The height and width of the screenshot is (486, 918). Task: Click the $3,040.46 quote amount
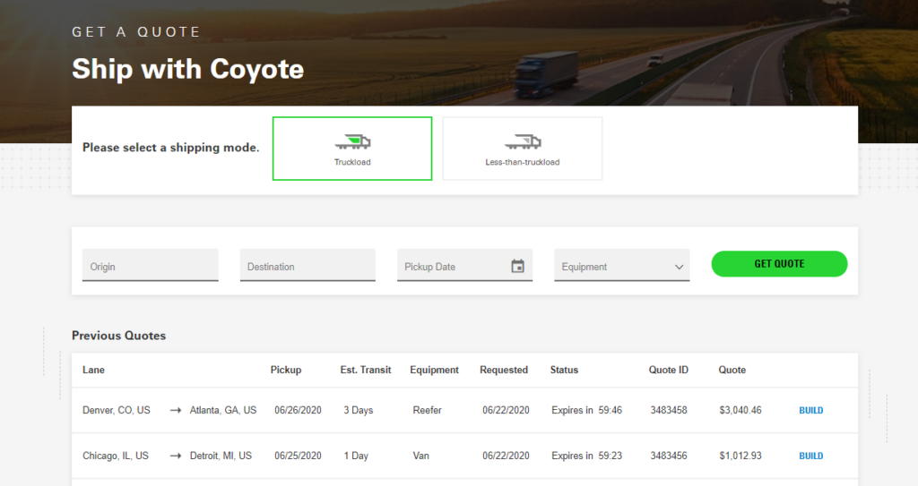(740, 411)
